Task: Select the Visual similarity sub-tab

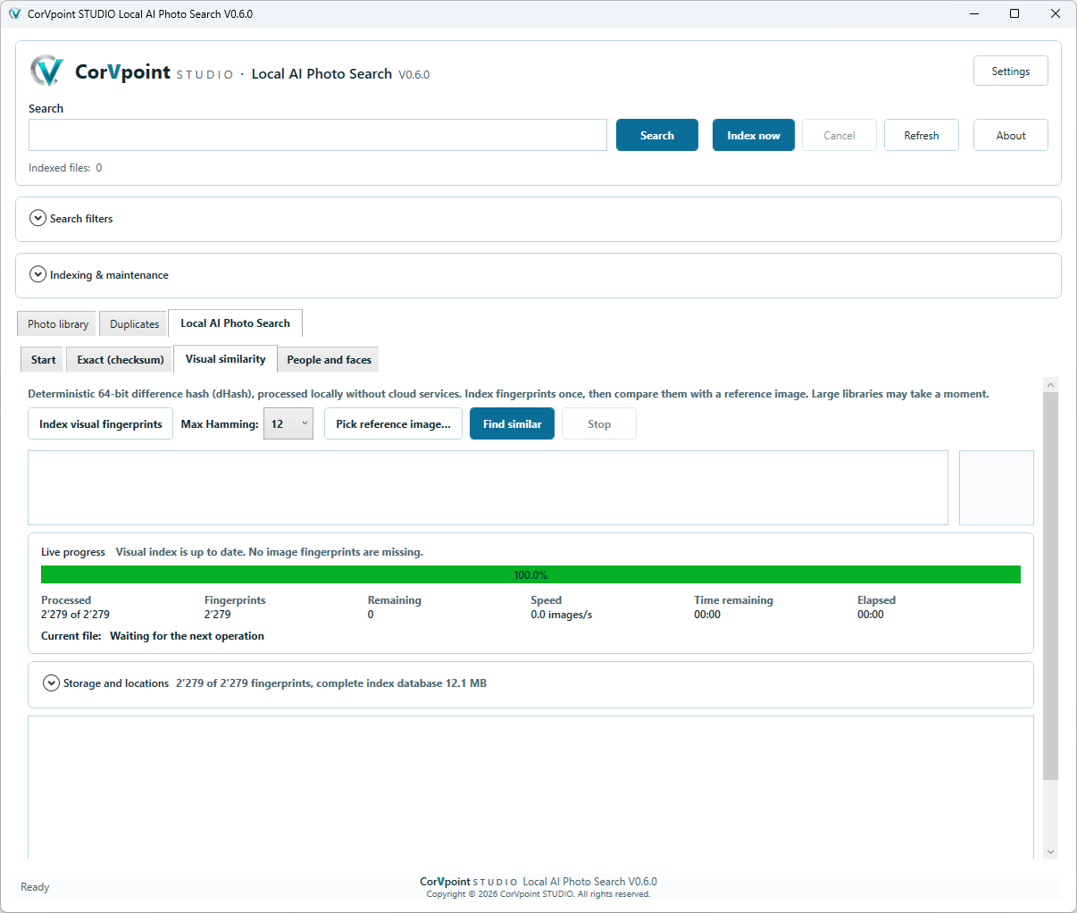Action: pos(225,358)
